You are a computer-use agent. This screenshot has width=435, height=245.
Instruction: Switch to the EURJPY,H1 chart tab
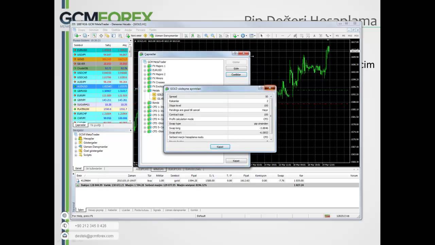click(x=175, y=169)
